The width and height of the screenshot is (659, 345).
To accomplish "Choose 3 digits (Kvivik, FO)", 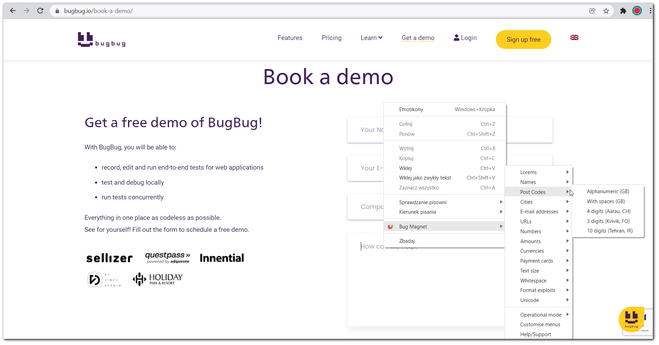I will [x=608, y=221].
